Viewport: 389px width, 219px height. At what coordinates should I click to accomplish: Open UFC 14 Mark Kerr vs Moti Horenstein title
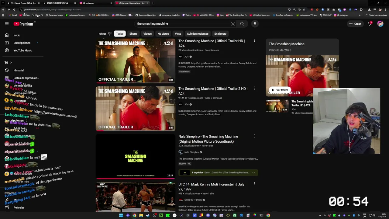tap(211, 186)
